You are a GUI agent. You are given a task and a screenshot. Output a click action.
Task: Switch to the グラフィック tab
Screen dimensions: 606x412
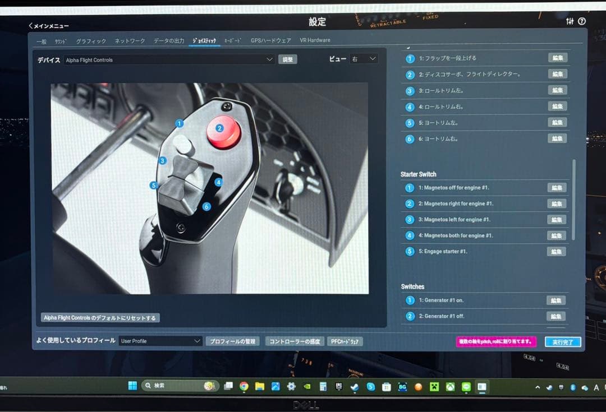tap(91, 41)
